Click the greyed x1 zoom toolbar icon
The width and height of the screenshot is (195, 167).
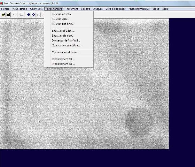coord(38,15)
